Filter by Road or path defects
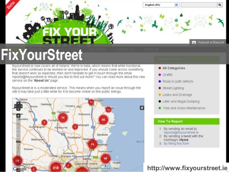 point(178,82)
